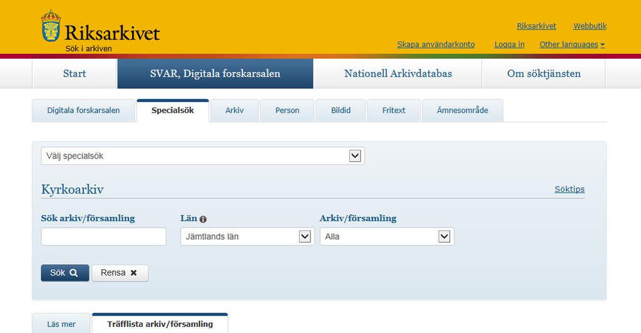
Task: Open the Välj specialsök dropdown
Action: click(x=203, y=156)
